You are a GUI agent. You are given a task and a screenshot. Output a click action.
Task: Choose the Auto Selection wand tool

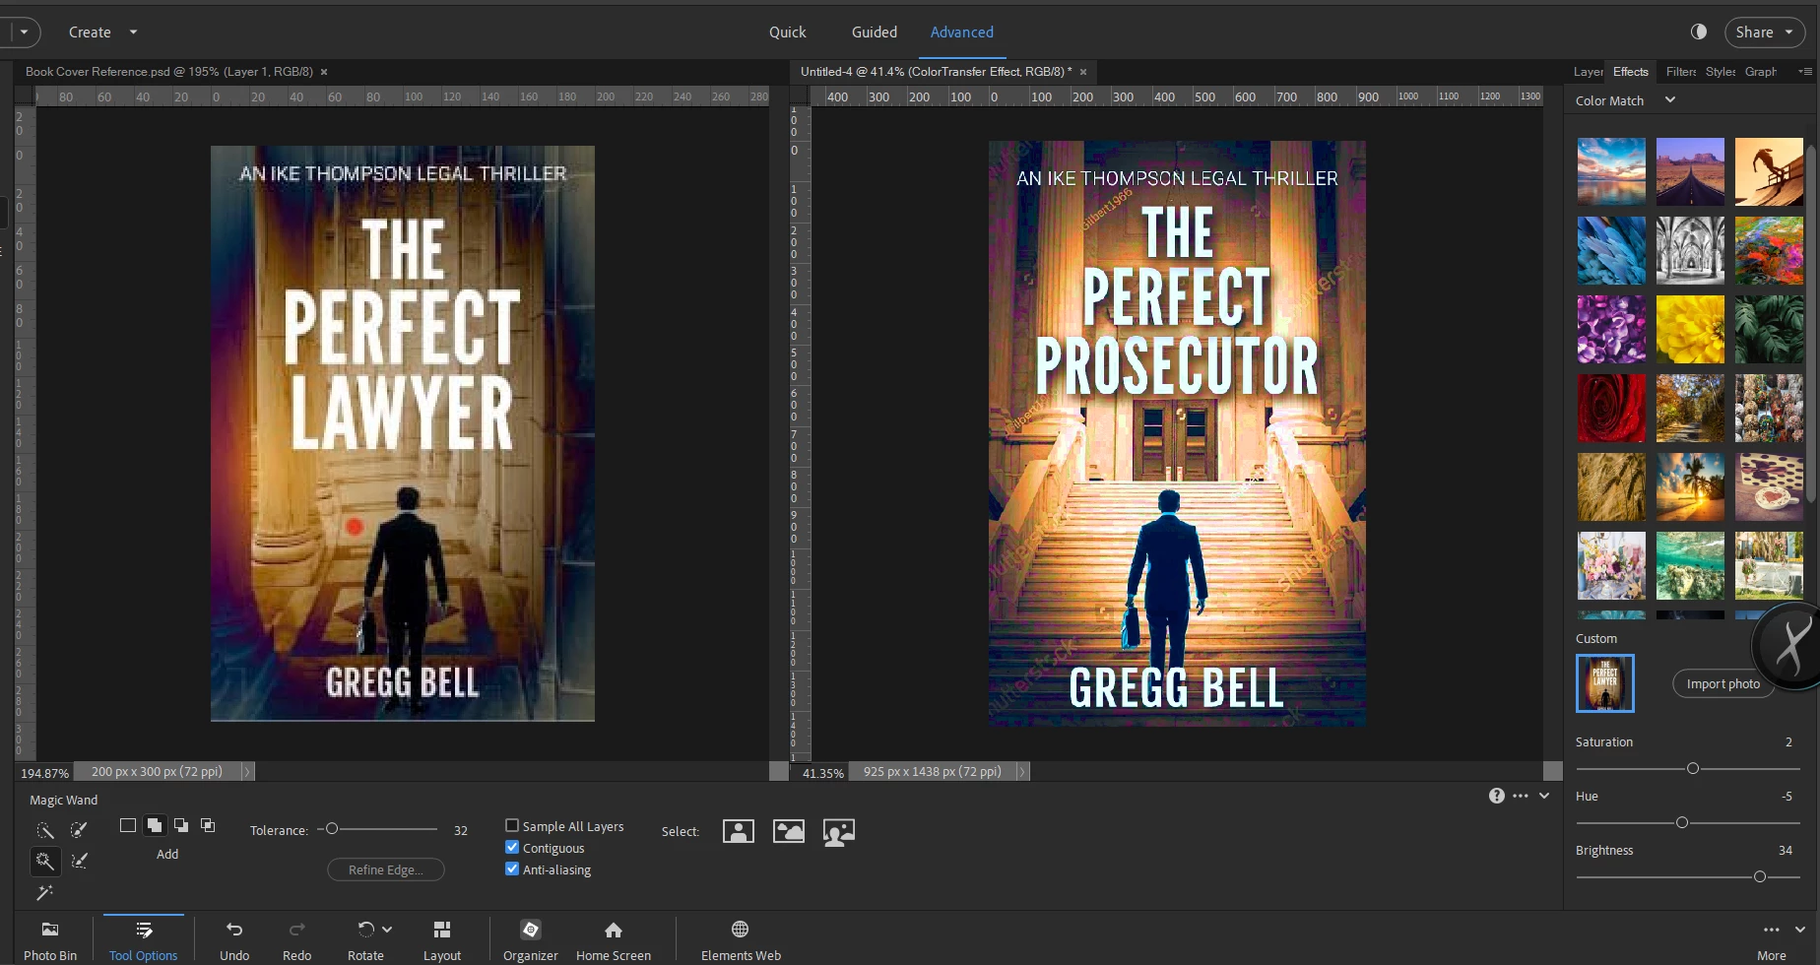pyautogui.click(x=44, y=892)
